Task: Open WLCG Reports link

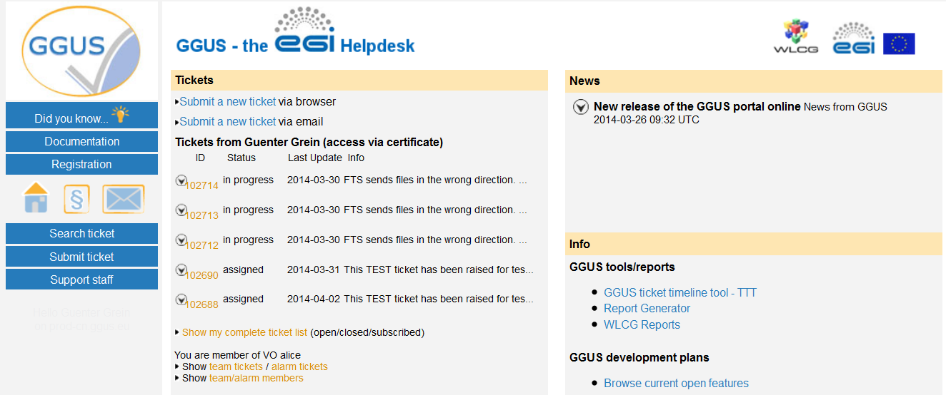Action: pos(642,324)
